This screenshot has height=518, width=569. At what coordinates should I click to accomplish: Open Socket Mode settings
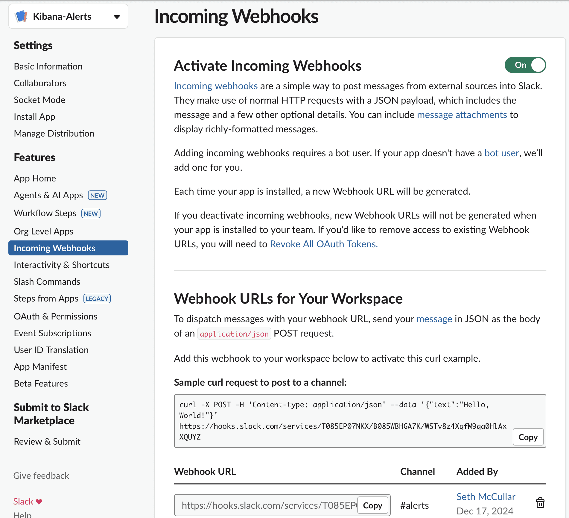[x=39, y=100]
